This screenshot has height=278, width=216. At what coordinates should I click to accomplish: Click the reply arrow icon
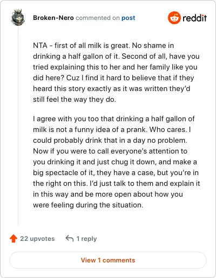(70, 239)
